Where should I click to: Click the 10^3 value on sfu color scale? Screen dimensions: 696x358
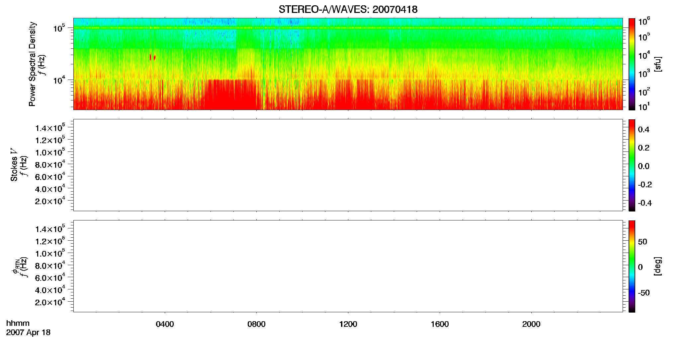(644, 74)
